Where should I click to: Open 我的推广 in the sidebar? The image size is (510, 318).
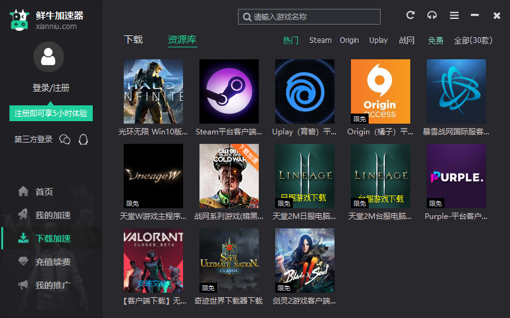pyautogui.click(x=52, y=285)
